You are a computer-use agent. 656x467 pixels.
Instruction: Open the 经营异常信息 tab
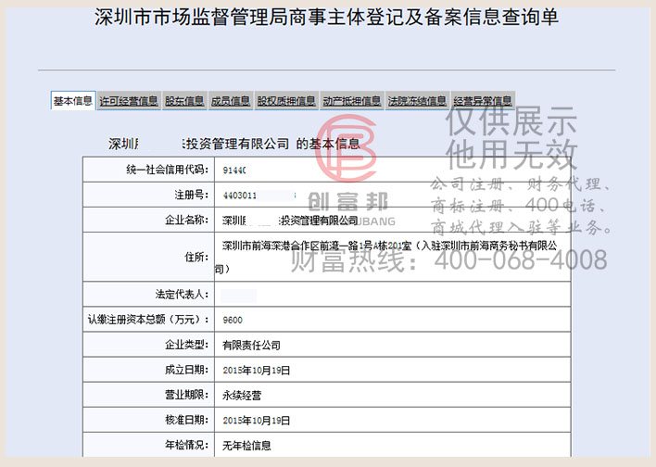pos(483,101)
